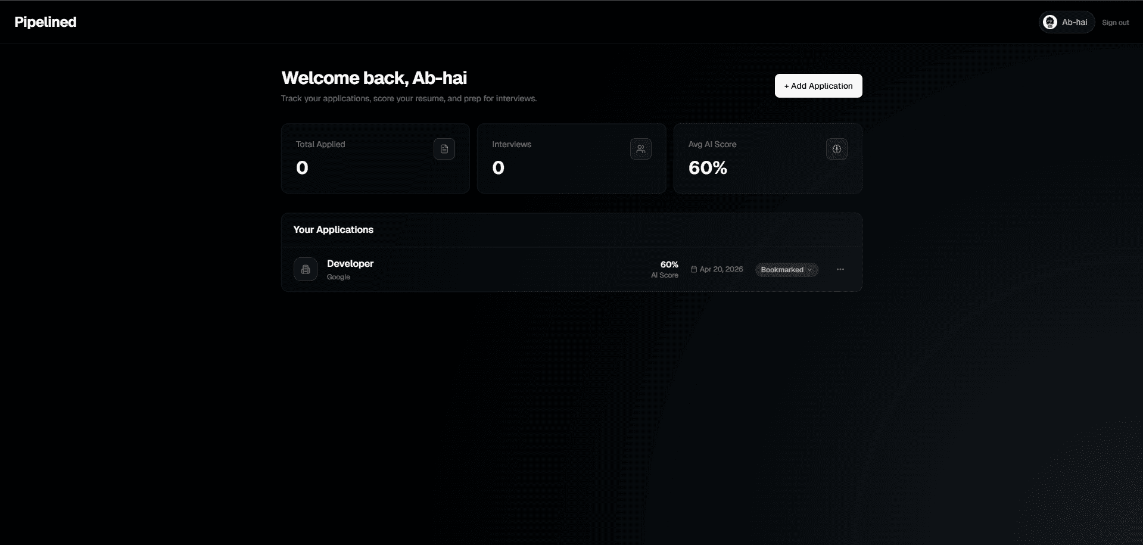Select the Avg AI Score 60% value

(x=708, y=168)
